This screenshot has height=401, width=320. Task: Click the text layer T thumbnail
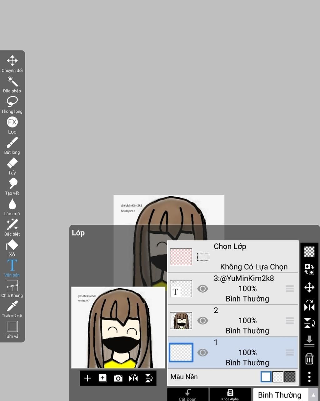181,289
